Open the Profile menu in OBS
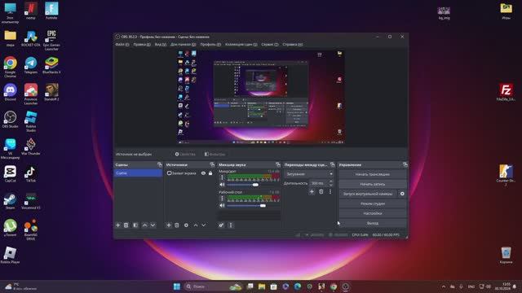Image resolution: width=522 pixels, height=293 pixels. tap(210, 45)
